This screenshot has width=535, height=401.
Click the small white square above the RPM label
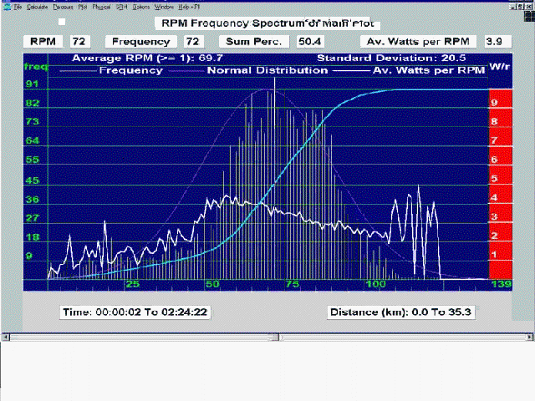[x=62, y=22]
